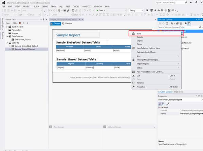Screen dimensions: 203x151
Task: Open the Column Groups dropdown arrow
Action: click(x=155, y=127)
